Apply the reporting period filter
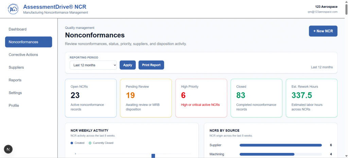This screenshot has height=158, width=348. [x=128, y=65]
